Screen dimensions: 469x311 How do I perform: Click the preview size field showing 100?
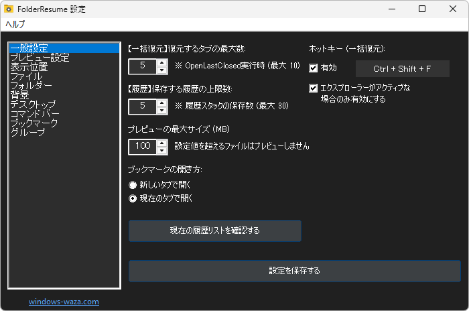[142, 147]
